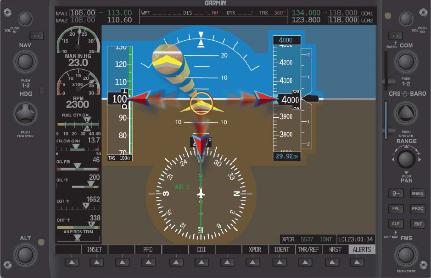Click the triangle softkey button below CDI
The image size is (431, 278).
click(202, 262)
